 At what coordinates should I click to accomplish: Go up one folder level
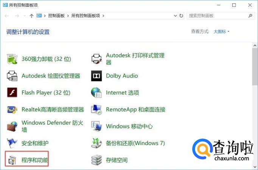point(31,16)
